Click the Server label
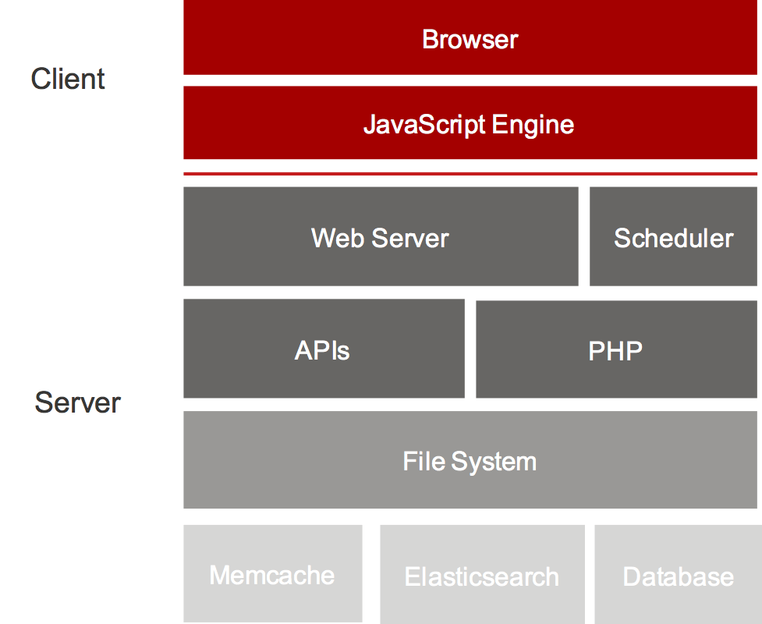The image size is (762, 624). coord(77,402)
